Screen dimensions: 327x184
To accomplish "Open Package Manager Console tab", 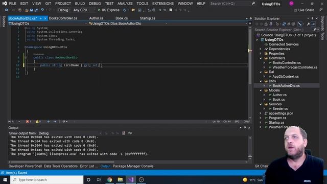I will pos(133,166).
